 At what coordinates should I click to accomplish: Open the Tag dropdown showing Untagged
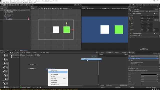coord(139,11)
